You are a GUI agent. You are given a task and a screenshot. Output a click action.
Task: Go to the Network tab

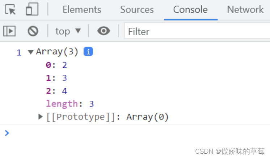pyautogui.click(x=245, y=10)
